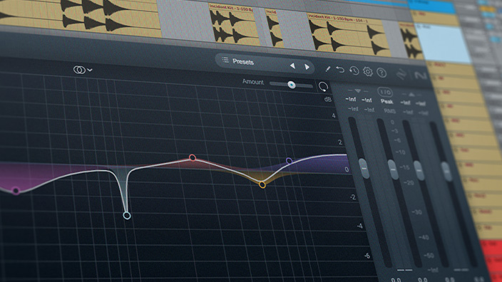Click the upward triangle above output meters
The height and width of the screenshot is (282, 502).
(411, 95)
